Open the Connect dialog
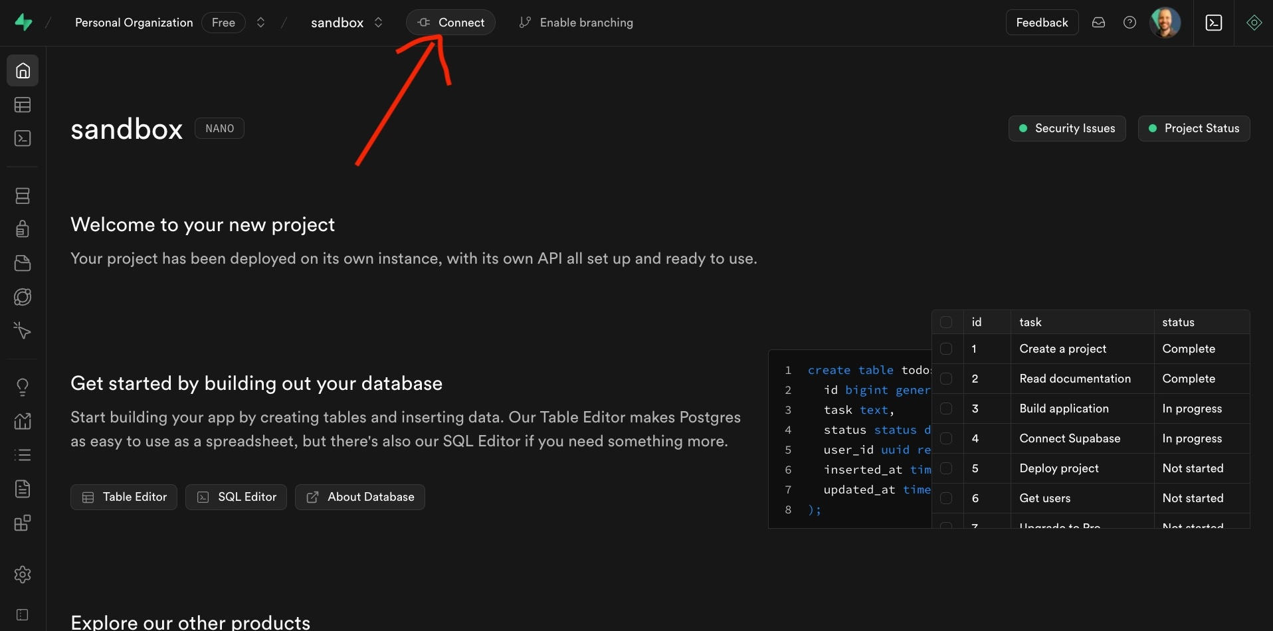The width and height of the screenshot is (1273, 631). tap(450, 22)
